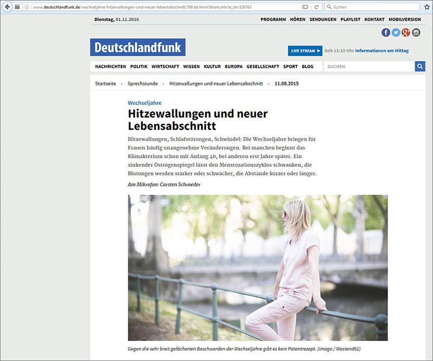
Task: Go to Sprechstunde breadcrumb
Action: click(143, 83)
